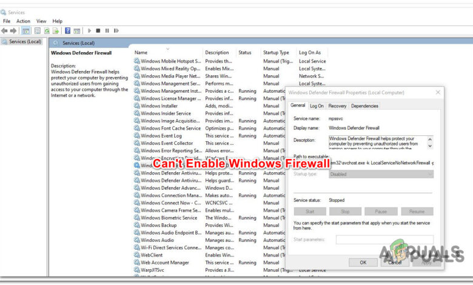Open the File menu
Image resolution: width=473 pixels, height=285 pixels.
(7, 21)
